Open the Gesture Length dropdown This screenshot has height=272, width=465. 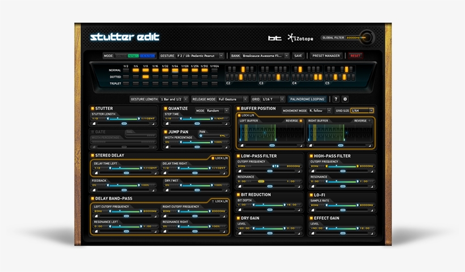pos(174,99)
